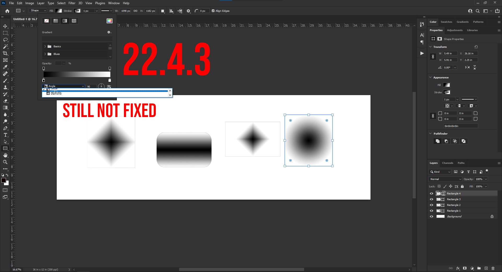Select the Eraser tool
This screenshot has height=272, width=502.
pyautogui.click(x=5, y=101)
